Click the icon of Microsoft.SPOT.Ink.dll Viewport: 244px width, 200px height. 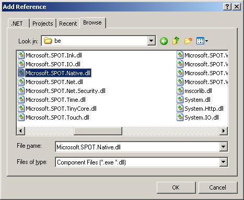click(21, 55)
